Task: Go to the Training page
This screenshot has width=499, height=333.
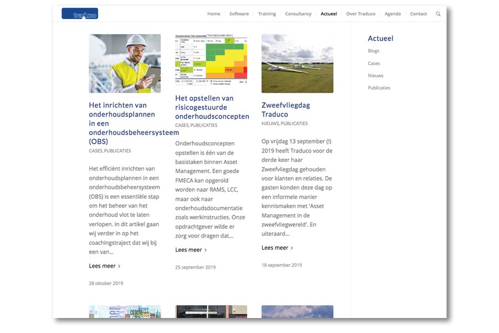Action: (267, 14)
